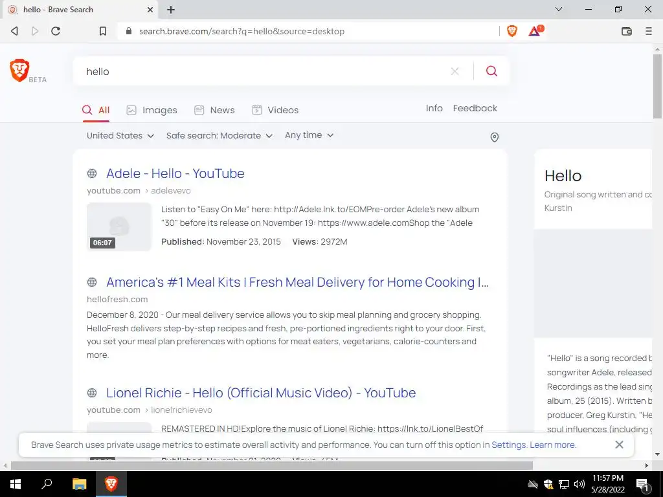663x497 pixels.
Task: Click hellofresh.com URL text
Action: (x=117, y=299)
